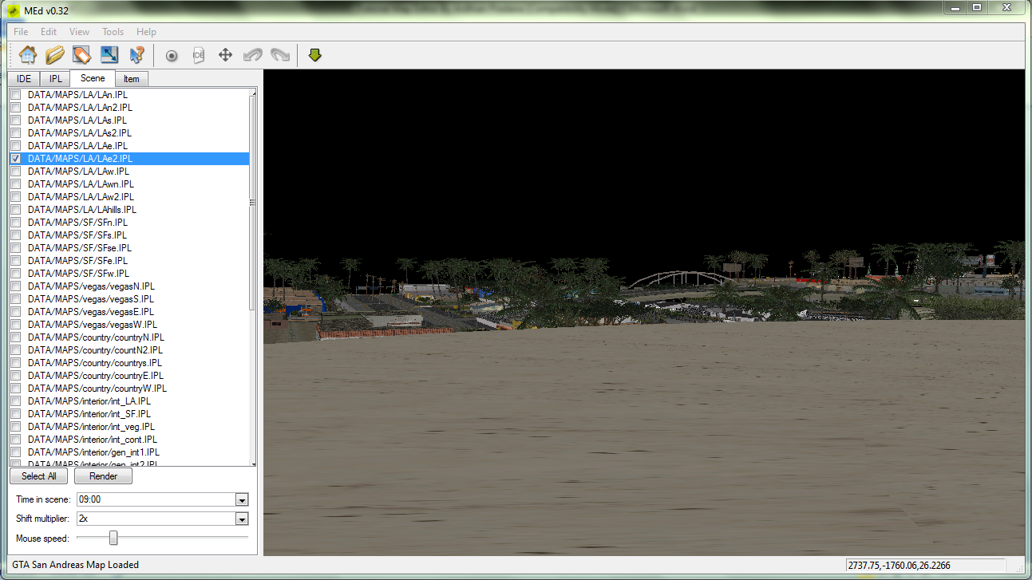This screenshot has width=1032, height=580.
Task: Check the box for DATA/MAPS/LA/LAn.IPL
Action: (16, 95)
